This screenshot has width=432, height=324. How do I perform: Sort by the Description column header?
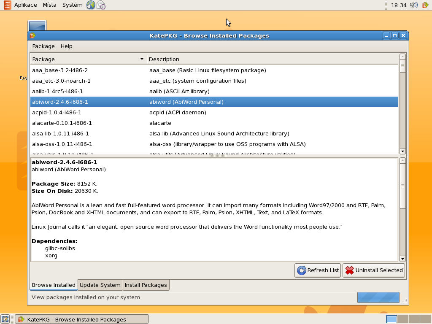click(273, 59)
